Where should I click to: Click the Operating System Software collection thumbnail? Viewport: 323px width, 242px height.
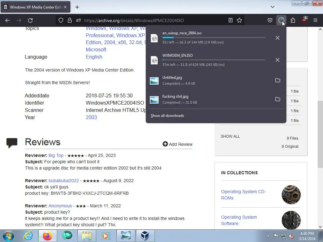pos(291,220)
